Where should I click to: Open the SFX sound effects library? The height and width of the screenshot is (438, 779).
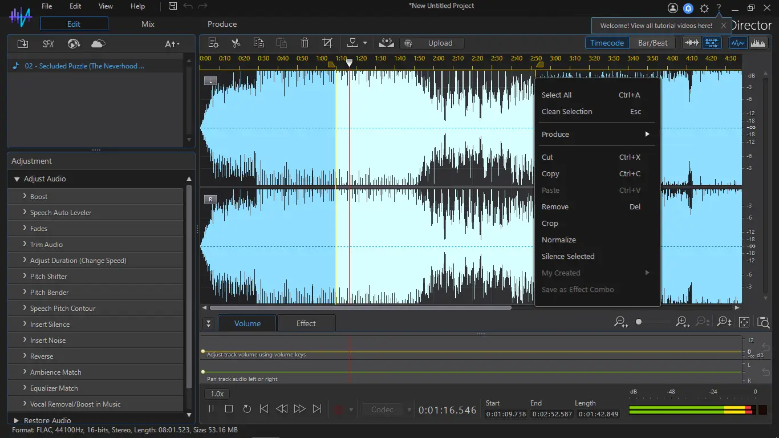coord(48,44)
